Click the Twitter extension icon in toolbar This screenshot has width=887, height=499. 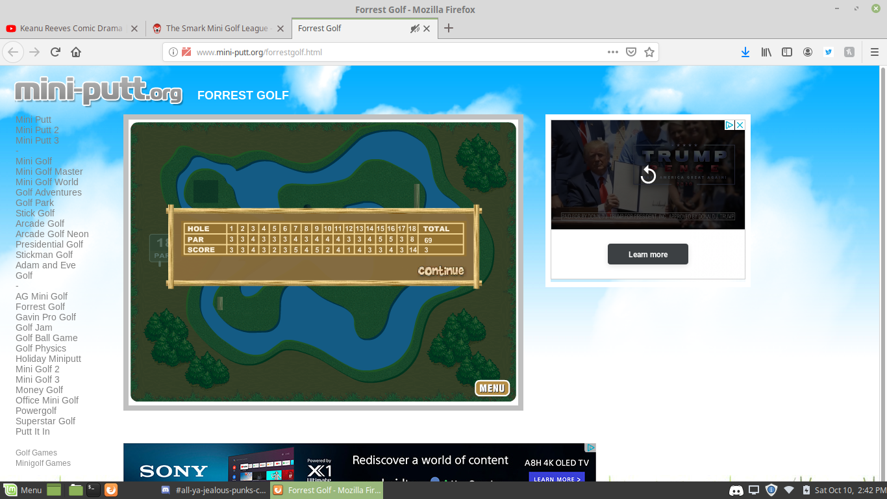828,52
